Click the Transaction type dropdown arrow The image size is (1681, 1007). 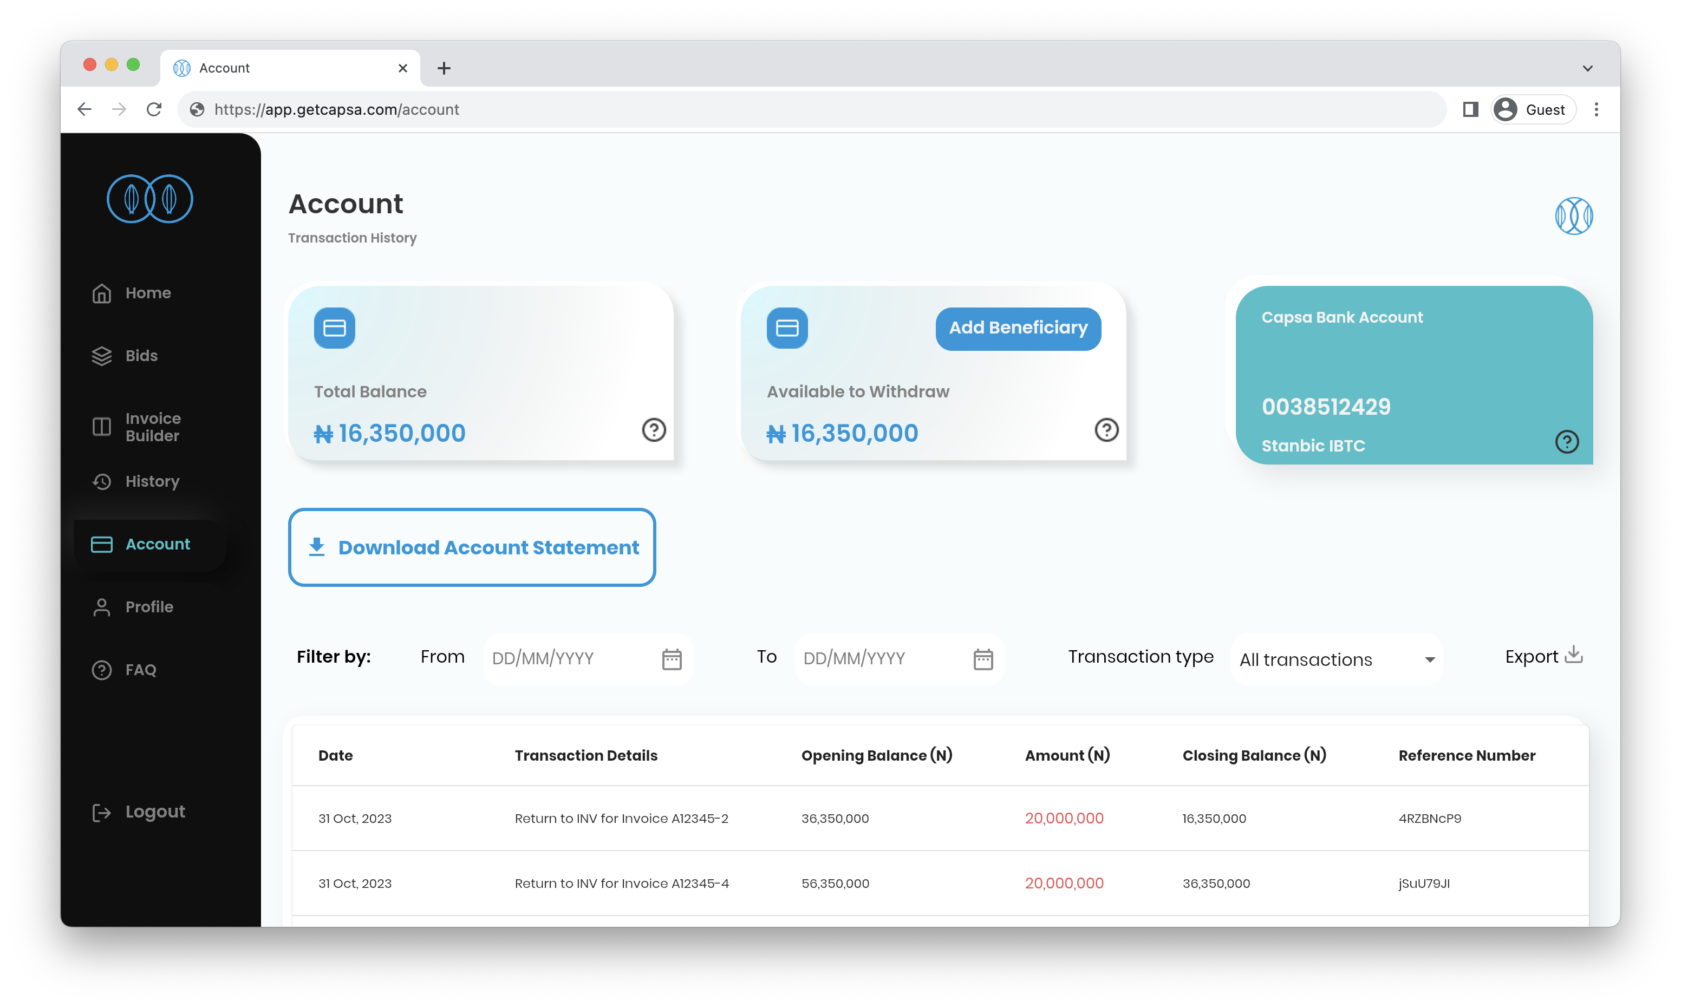pyautogui.click(x=1429, y=659)
